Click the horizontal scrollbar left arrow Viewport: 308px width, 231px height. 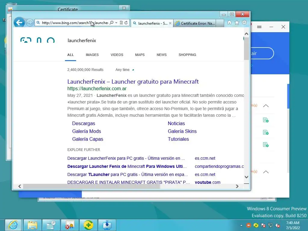pyautogui.click(x=20, y=186)
